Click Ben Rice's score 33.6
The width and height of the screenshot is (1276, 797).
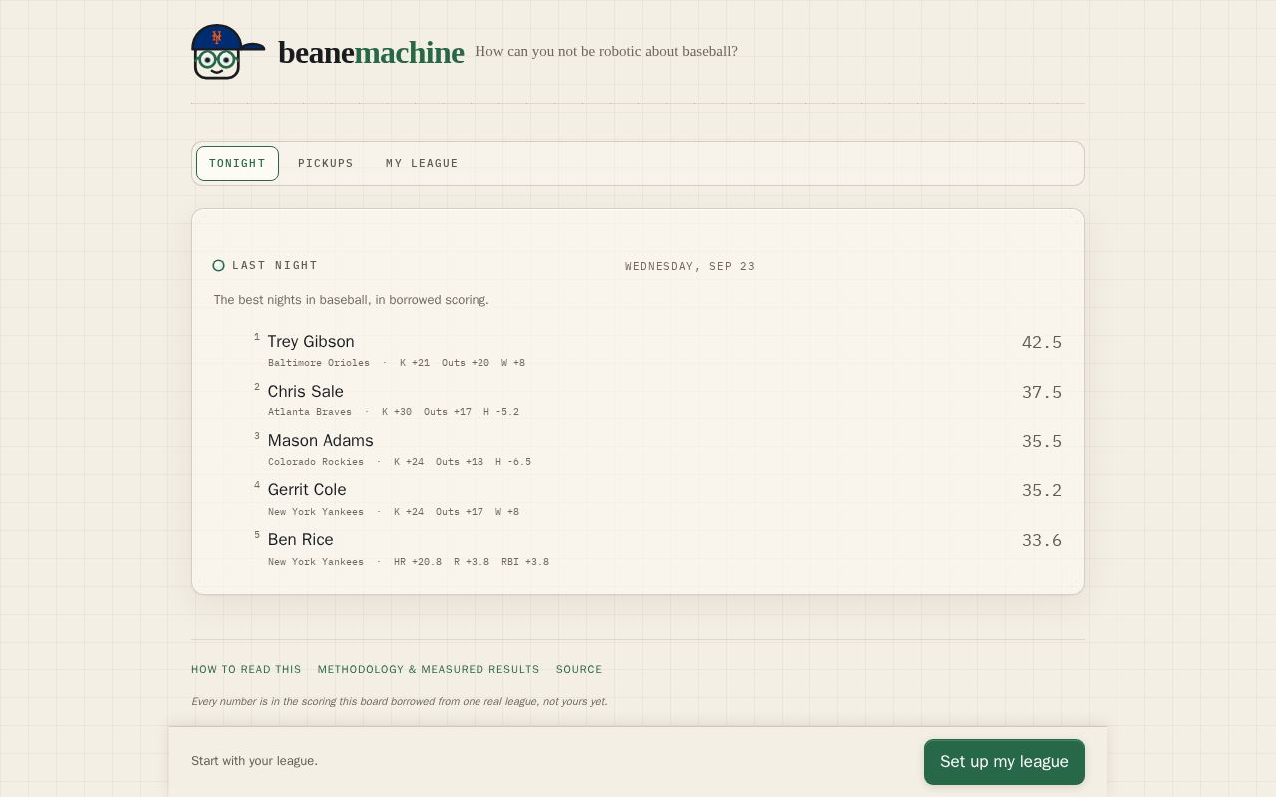tap(1042, 541)
